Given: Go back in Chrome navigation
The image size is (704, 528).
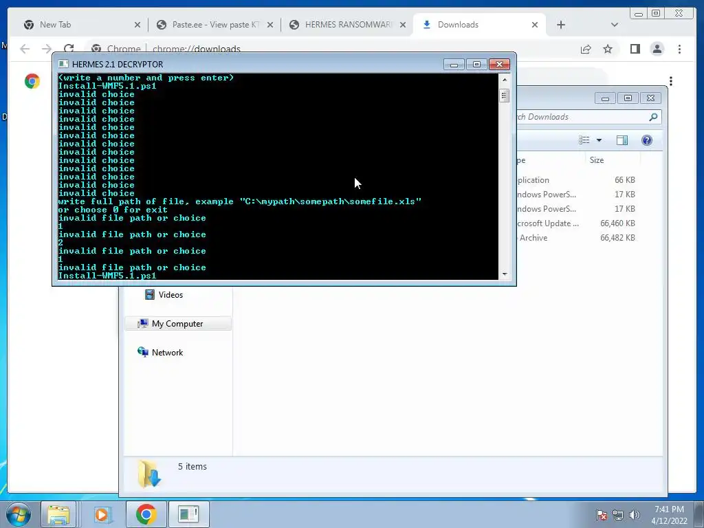Looking at the screenshot, I should pyautogui.click(x=25, y=49).
